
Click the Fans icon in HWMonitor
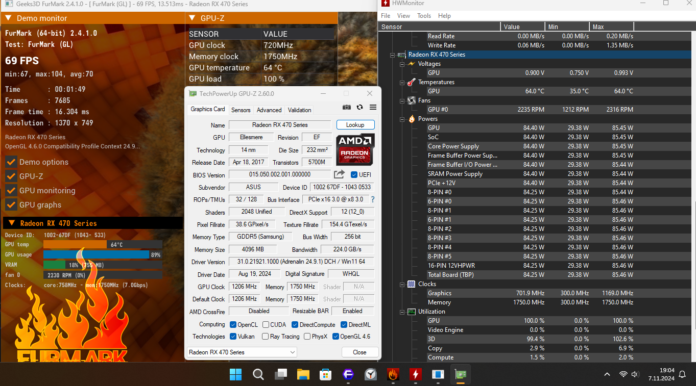coord(412,100)
